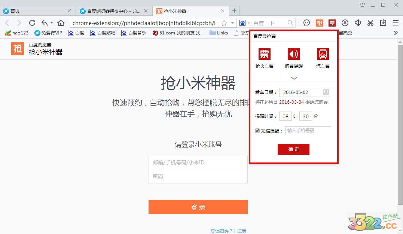
Task: Expand the chevron below 购票提醒
Action: [x=294, y=78]
